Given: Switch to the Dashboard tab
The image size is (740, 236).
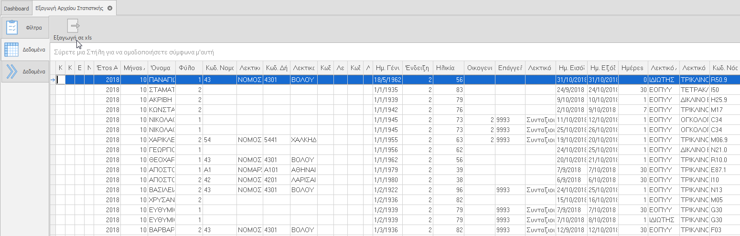Looking at the screenshot, I should click(16, 9).
